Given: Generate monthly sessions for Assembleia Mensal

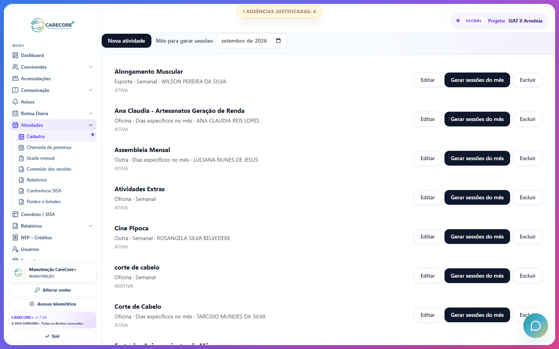Looking at the screenshot, I should pyautogui.click(x=477, y=158).
